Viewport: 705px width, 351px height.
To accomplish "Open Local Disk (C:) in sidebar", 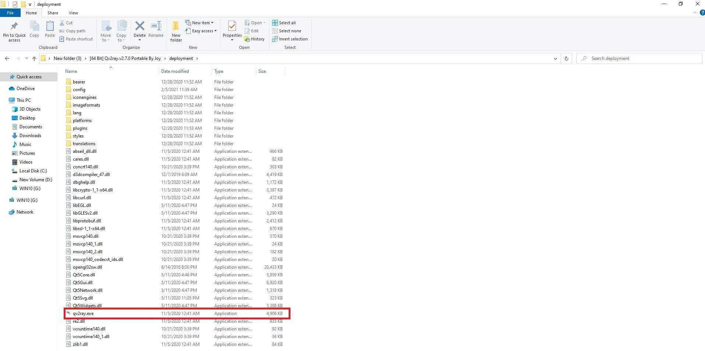I will 33,171.
